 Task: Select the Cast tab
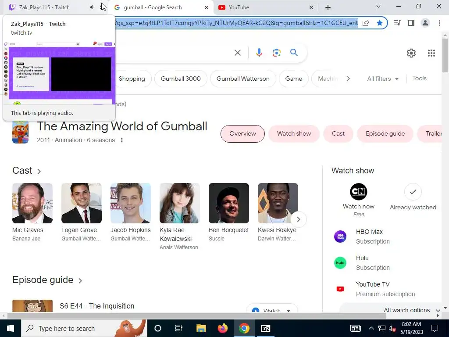pos(338,133)
